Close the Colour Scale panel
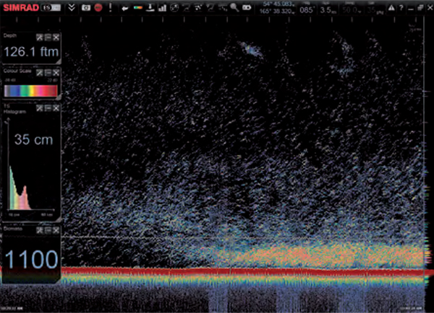 (x=56, y=72)
